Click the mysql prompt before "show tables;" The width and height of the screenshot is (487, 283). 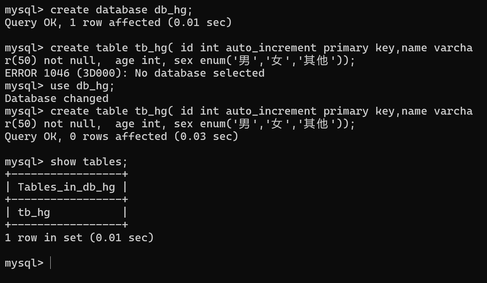point(24,162)
